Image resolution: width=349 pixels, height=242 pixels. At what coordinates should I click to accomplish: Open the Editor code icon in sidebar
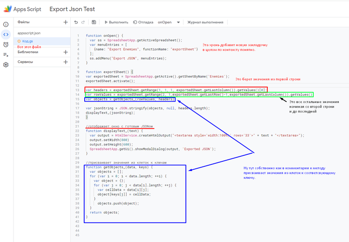click(x=5, y=34)
